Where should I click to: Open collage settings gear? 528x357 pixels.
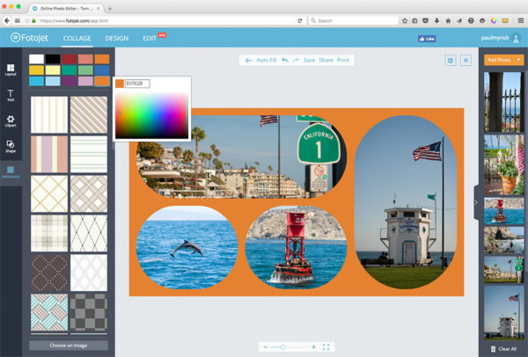[x=451, y=61]
